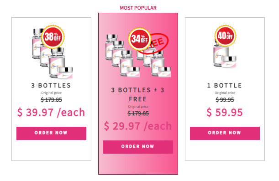This screenshot has height=181, width=279.
Task: Click the $ 29.97 /each price
Action: point(138,126)
